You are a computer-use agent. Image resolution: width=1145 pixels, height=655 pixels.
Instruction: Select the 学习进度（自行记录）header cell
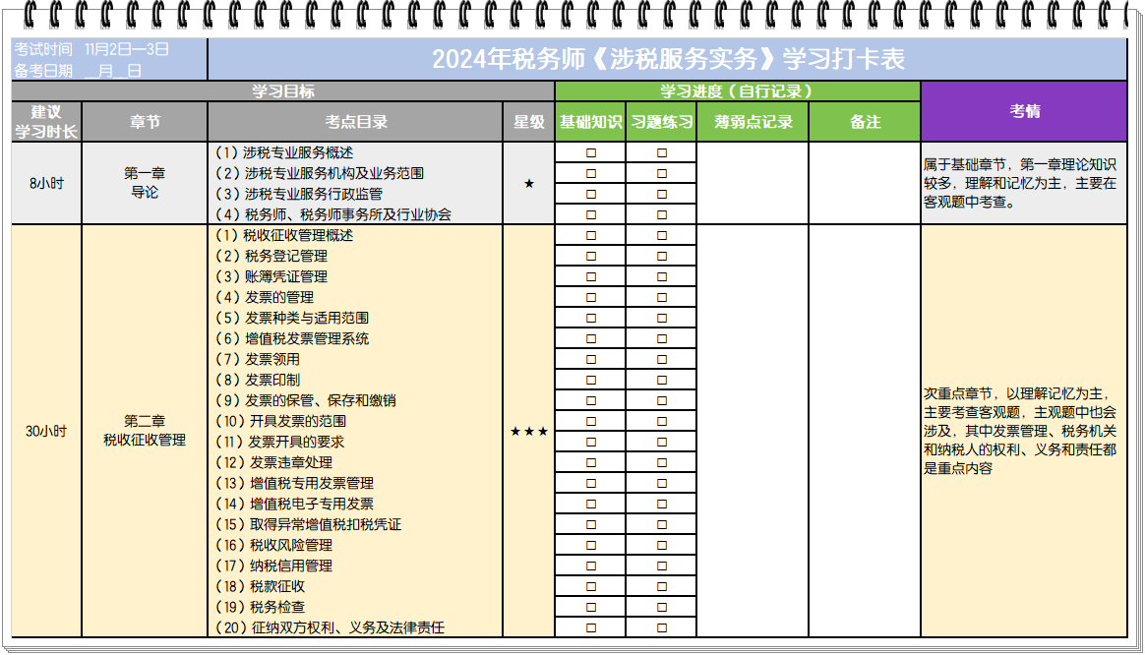737,91
